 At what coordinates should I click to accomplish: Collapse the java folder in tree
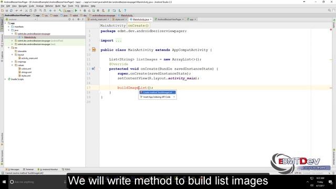pyautogui.click(x=9, y=30)
